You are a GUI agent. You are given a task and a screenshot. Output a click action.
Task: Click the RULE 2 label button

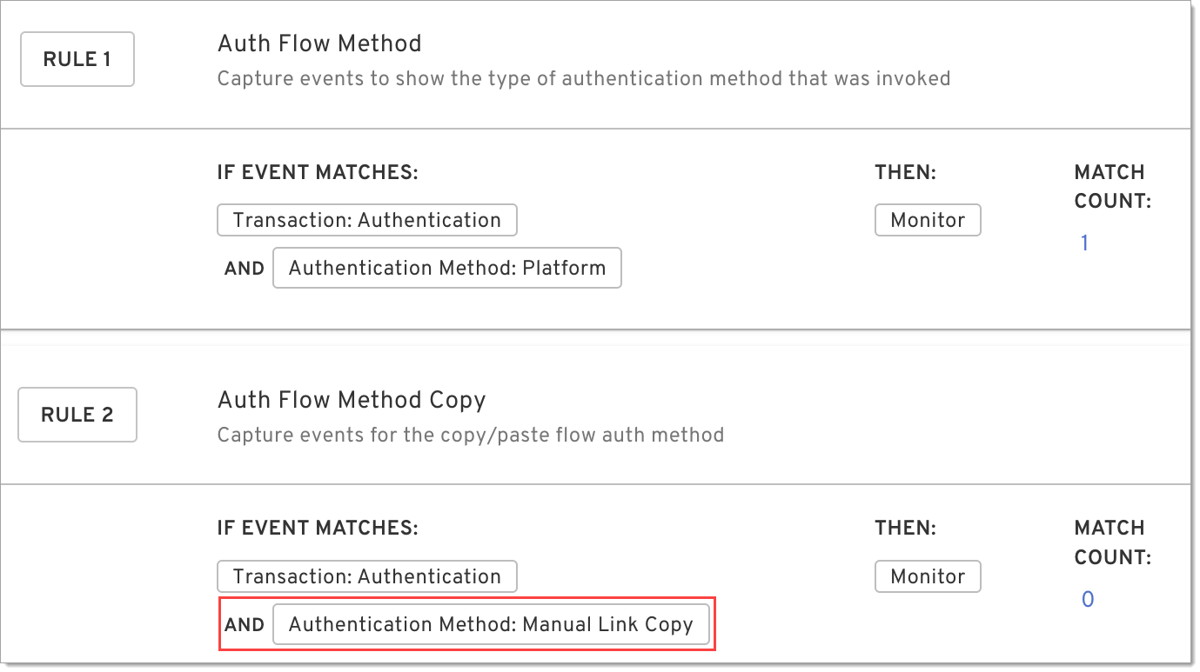(77, 415)
